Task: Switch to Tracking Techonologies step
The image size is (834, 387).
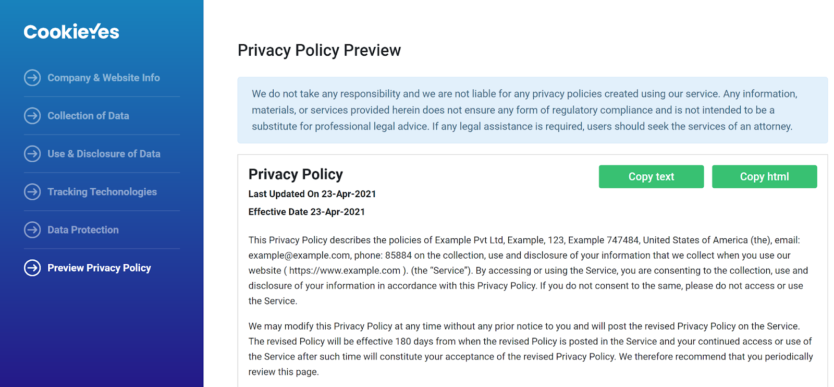Action: click(102, 192)
